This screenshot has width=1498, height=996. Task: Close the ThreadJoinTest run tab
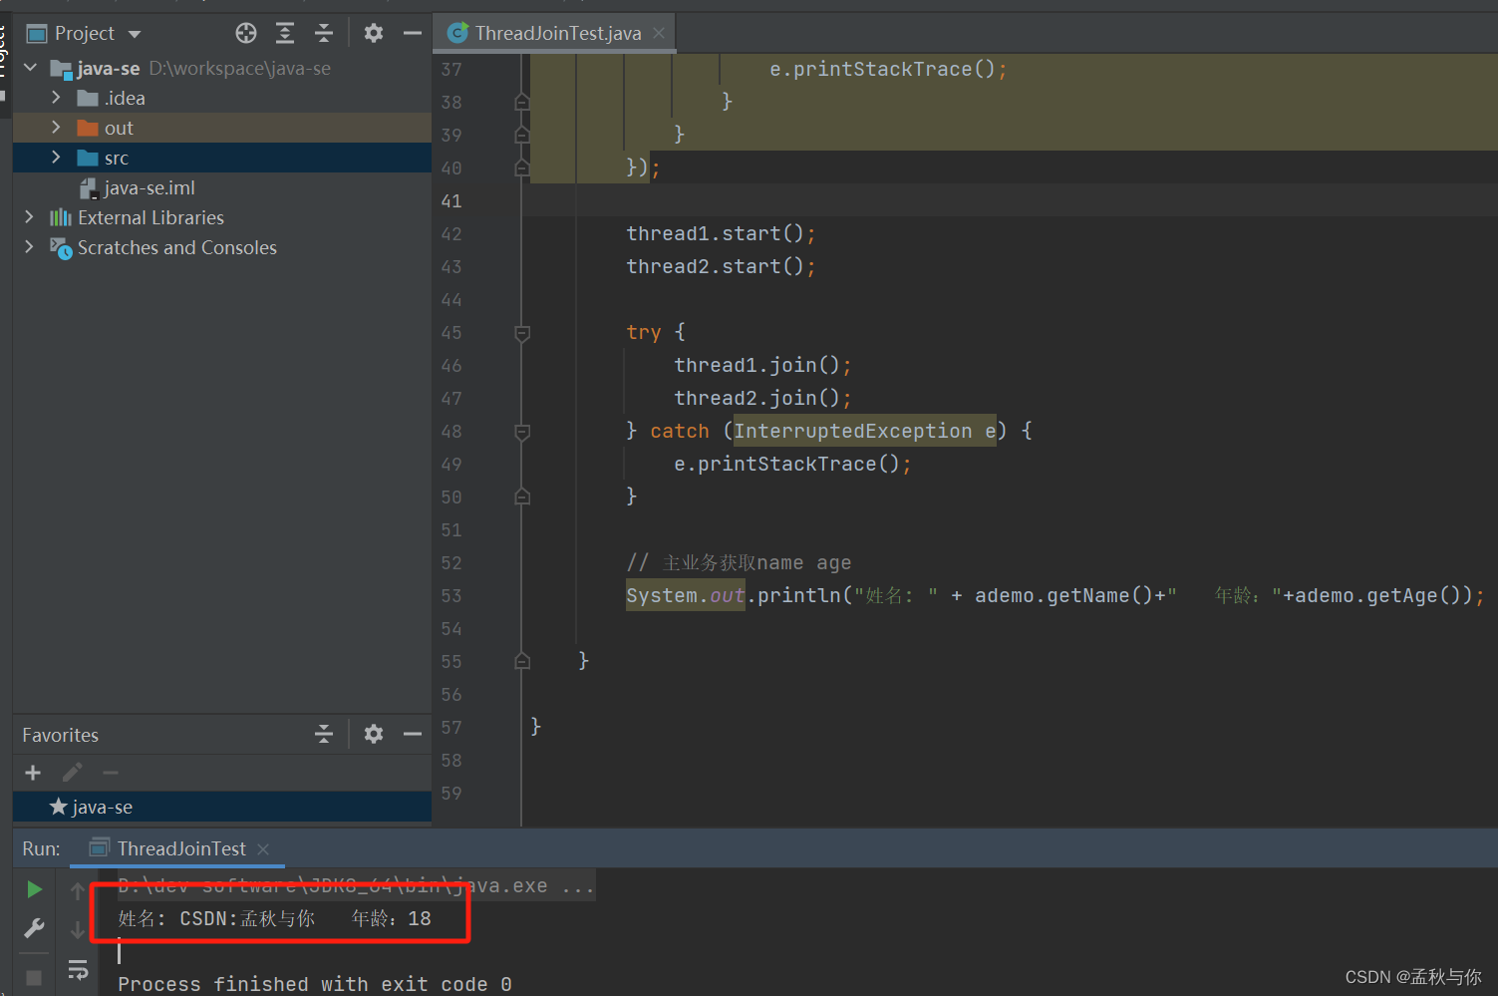point(263,849)
